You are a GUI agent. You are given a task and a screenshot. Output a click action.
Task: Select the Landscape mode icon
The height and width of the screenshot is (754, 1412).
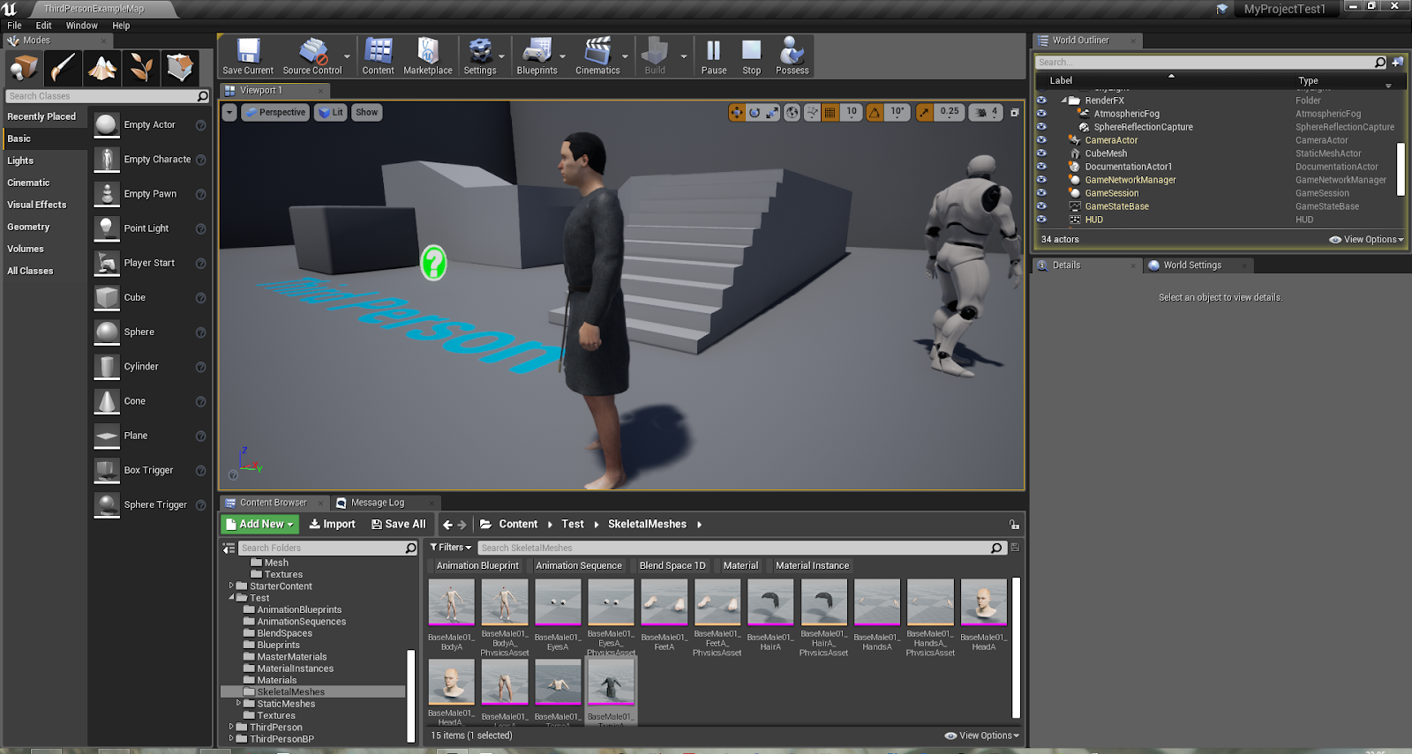[102, 67]
